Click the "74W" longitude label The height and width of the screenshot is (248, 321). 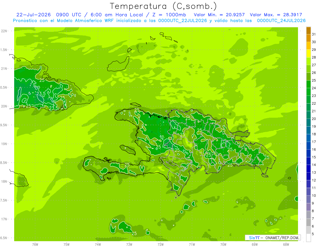tap(98, 245)
